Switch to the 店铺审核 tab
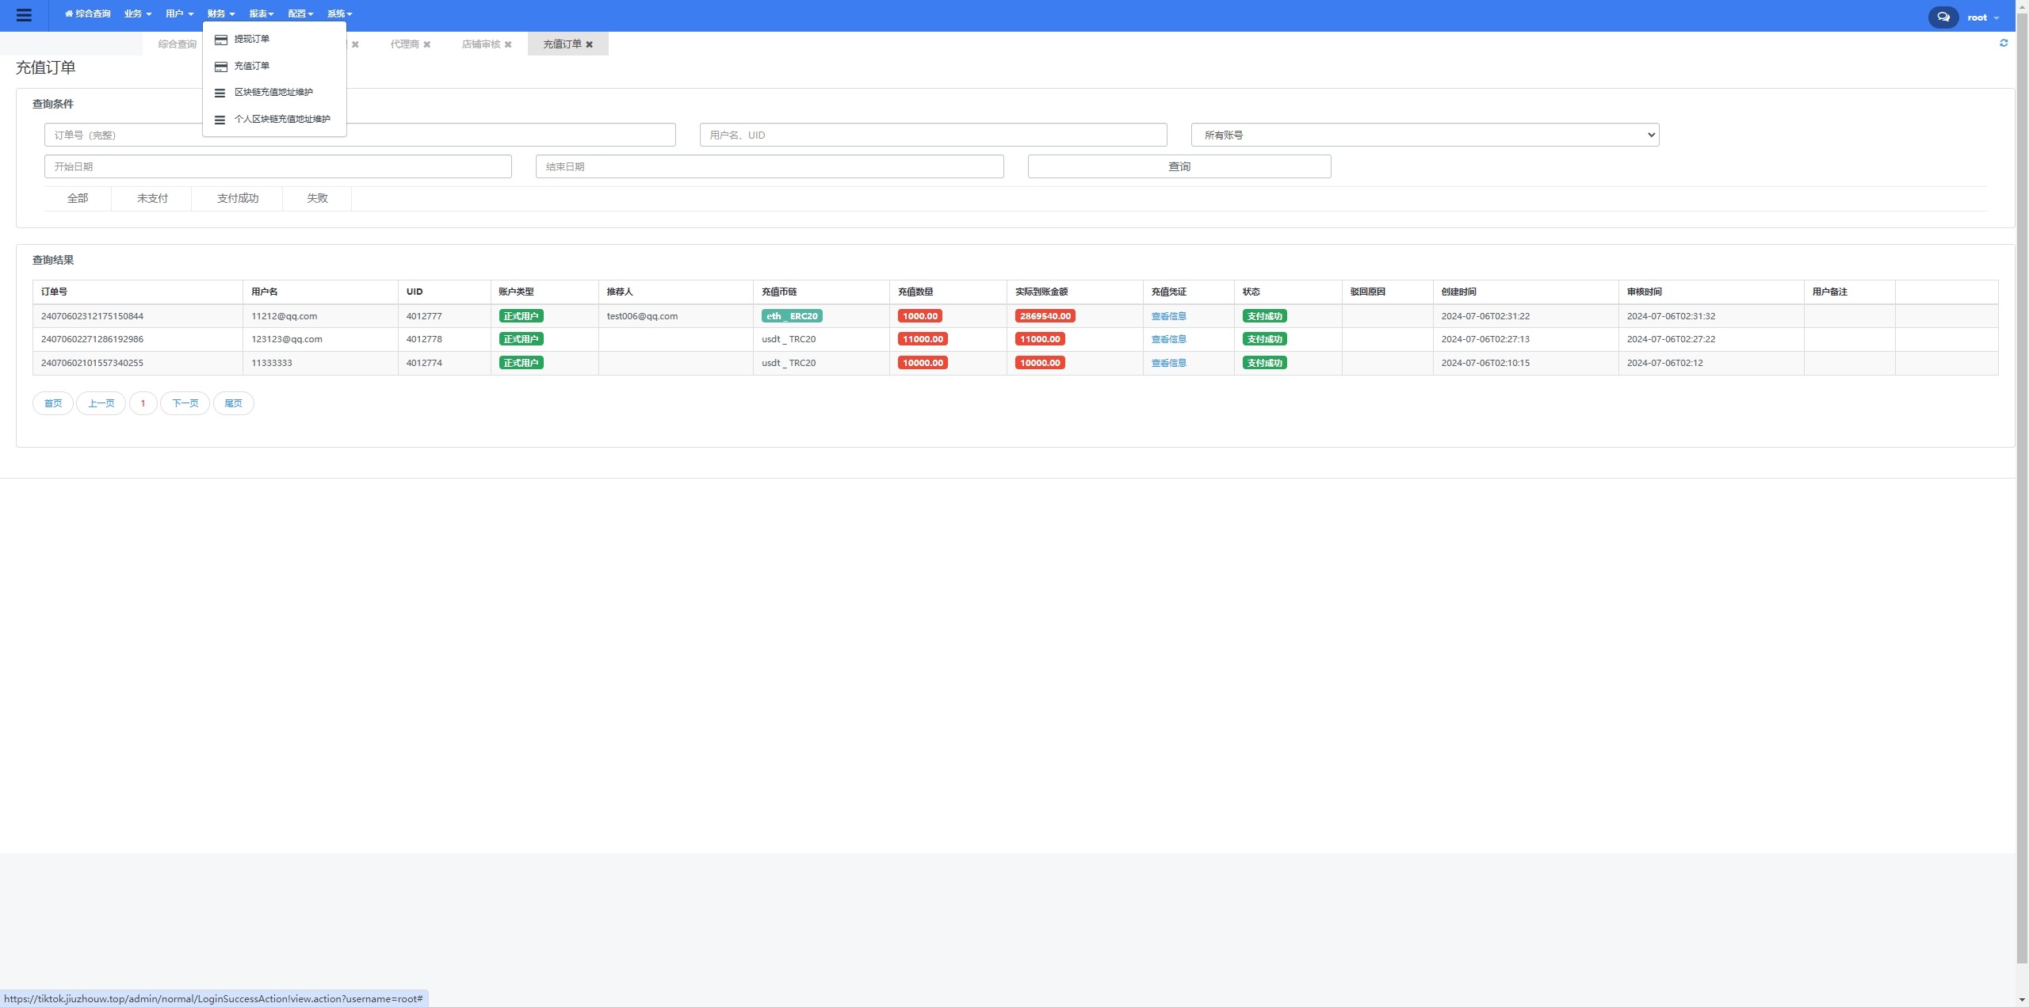Viewport: 2029px width, 1007px height. pyautogui.click(x=481, y=44)
